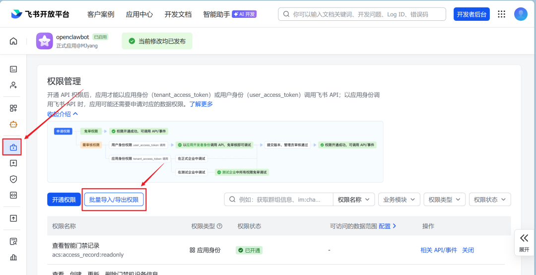The image size is (536, 275).
Task: Click the home icon in the sidebar
Action: 13,41
